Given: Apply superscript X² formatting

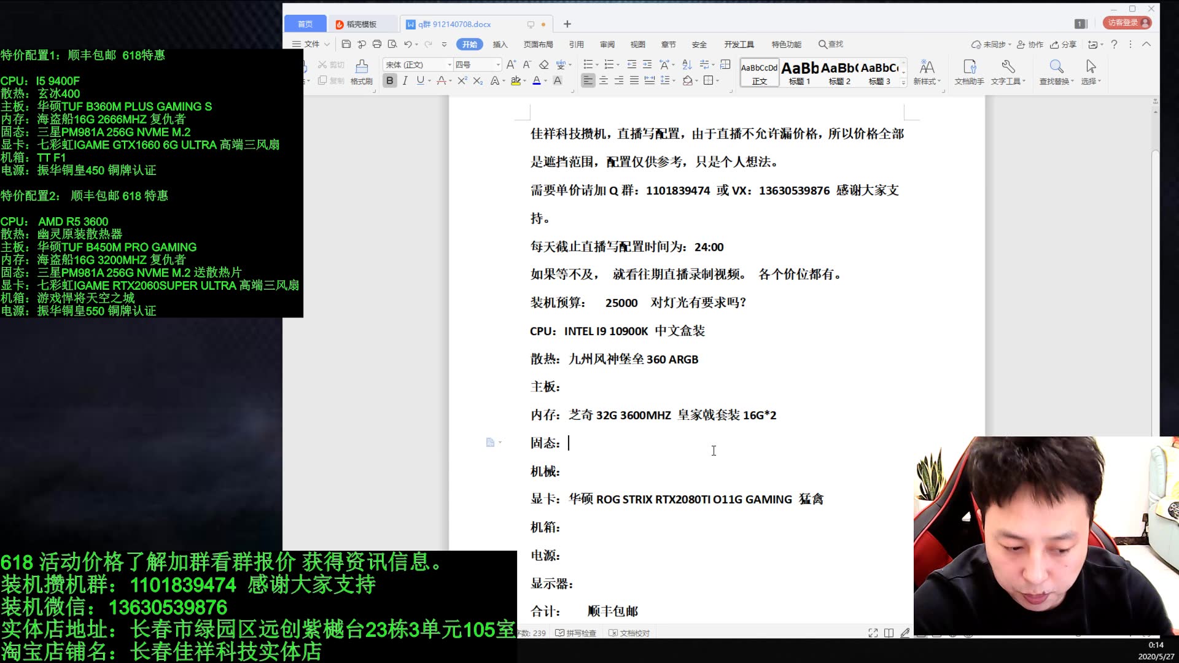Looking at the screenshot, I should click(462, 80).
